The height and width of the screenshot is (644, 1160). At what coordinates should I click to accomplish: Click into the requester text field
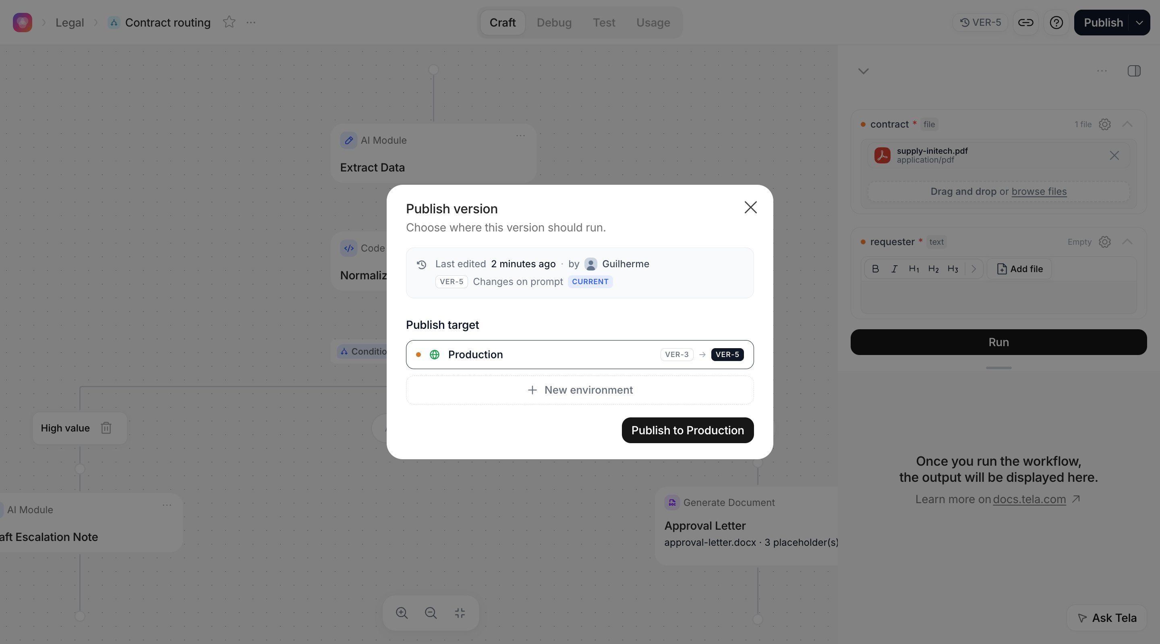(998, 297)
